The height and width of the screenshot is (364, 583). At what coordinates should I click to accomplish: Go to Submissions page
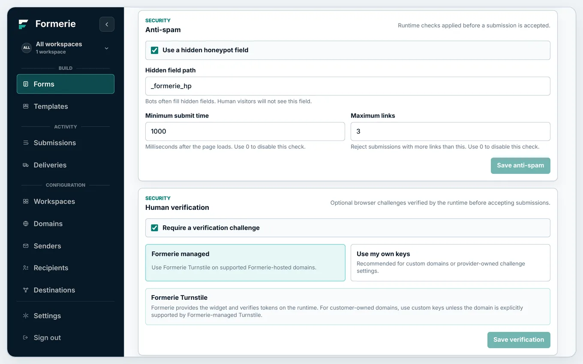(x=66, y=143)
